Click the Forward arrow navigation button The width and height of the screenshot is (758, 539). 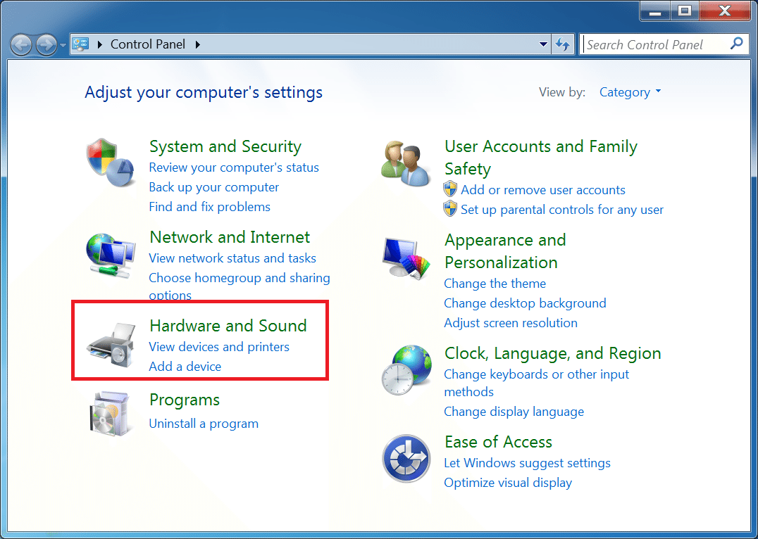(x=47, y=46)
